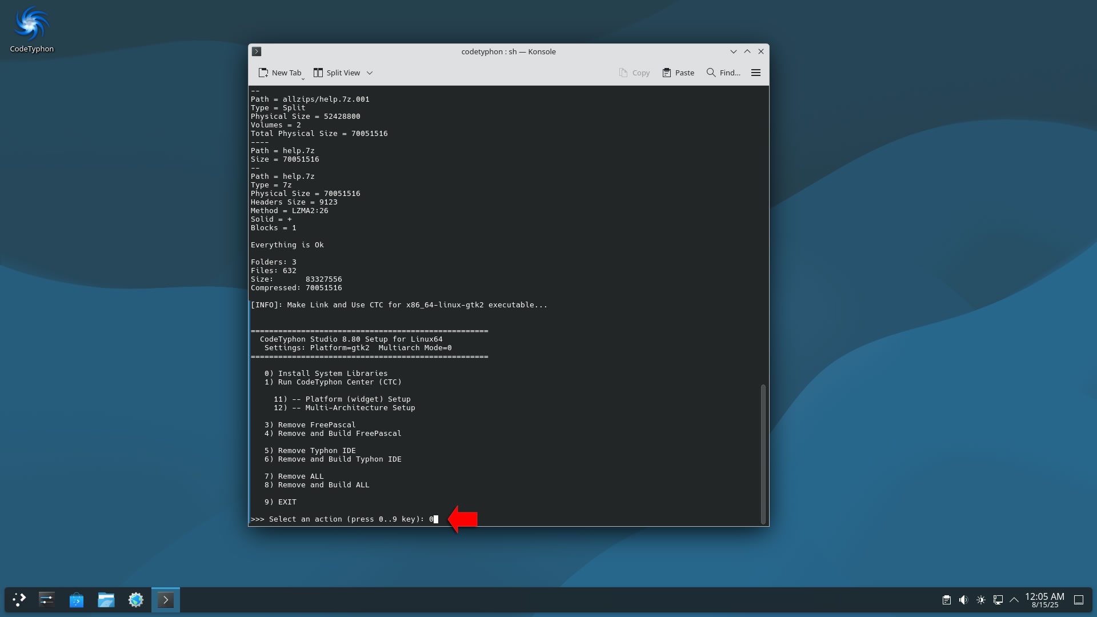Image resolution: width=1097 pixels, height=617 pixels.
Task: Click text '0) Install System Libraries'
Action: point(326,374)
